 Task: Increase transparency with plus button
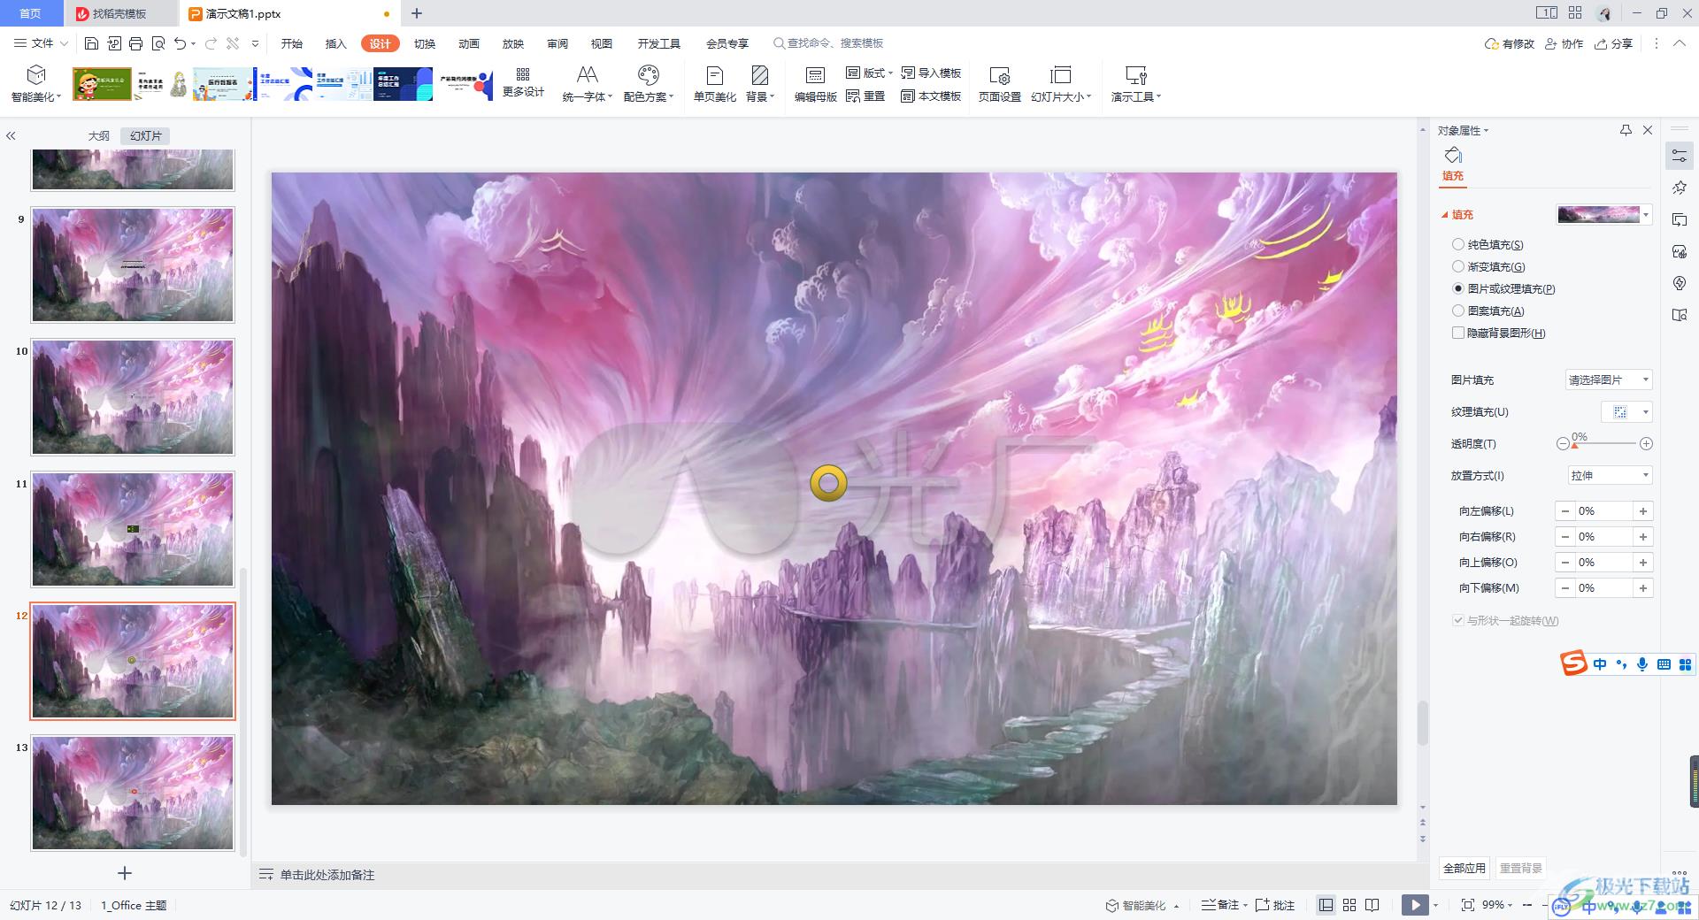1646,443
